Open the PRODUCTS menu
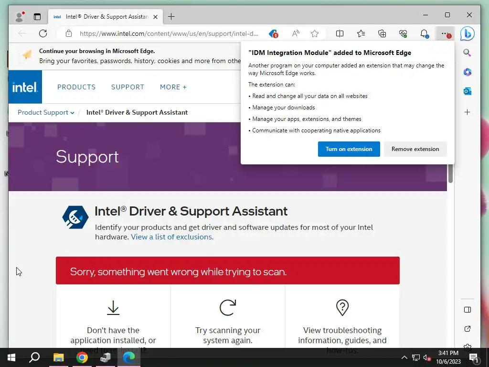The width and height of the screenshot is (489, 367). (76, 87)
